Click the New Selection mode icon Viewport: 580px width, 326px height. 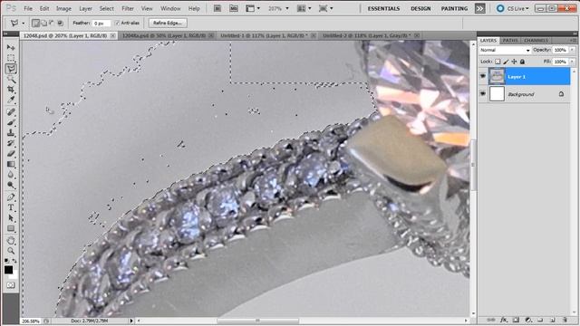click(x=35, y=24)
